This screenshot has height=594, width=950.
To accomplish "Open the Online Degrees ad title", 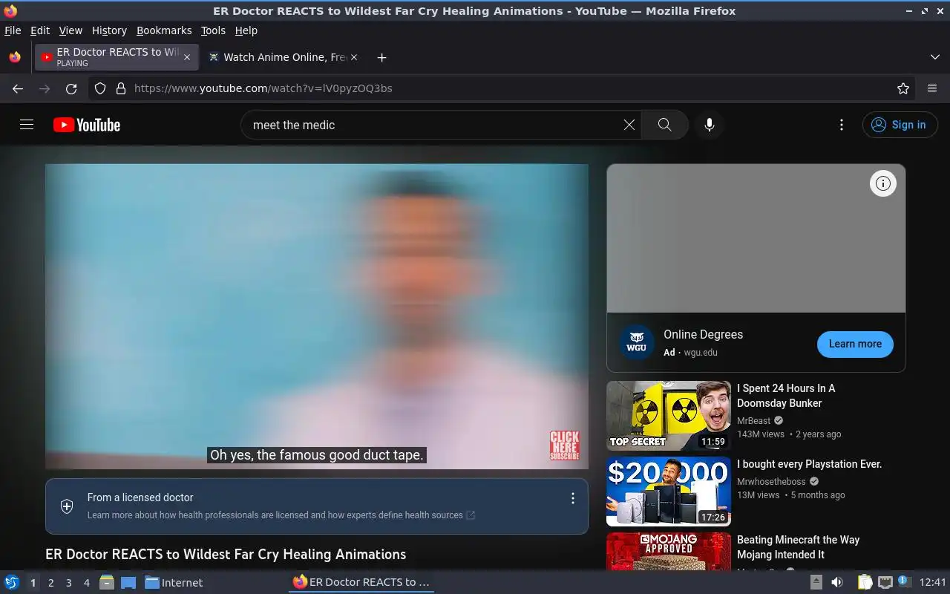I will click(703, 335).
